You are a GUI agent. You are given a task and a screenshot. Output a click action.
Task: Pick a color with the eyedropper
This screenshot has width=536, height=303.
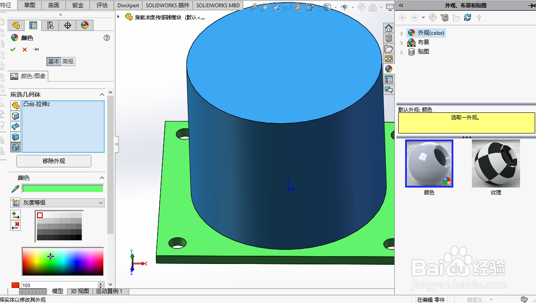15,189
